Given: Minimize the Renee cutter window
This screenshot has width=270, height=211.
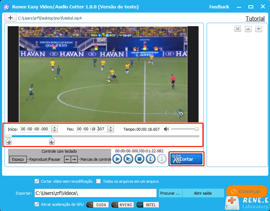Looking at the screenshot, I should (239, 7).
